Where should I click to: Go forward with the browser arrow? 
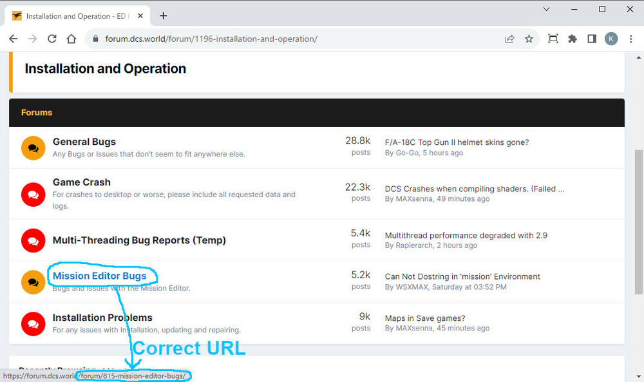click(32, 39)
